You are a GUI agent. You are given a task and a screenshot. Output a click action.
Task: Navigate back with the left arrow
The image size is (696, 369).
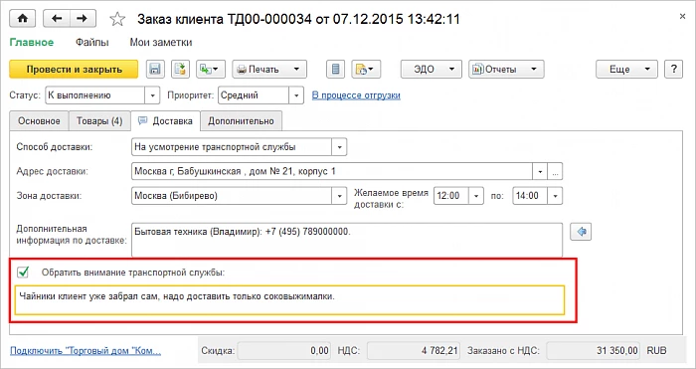click(56, 18)
